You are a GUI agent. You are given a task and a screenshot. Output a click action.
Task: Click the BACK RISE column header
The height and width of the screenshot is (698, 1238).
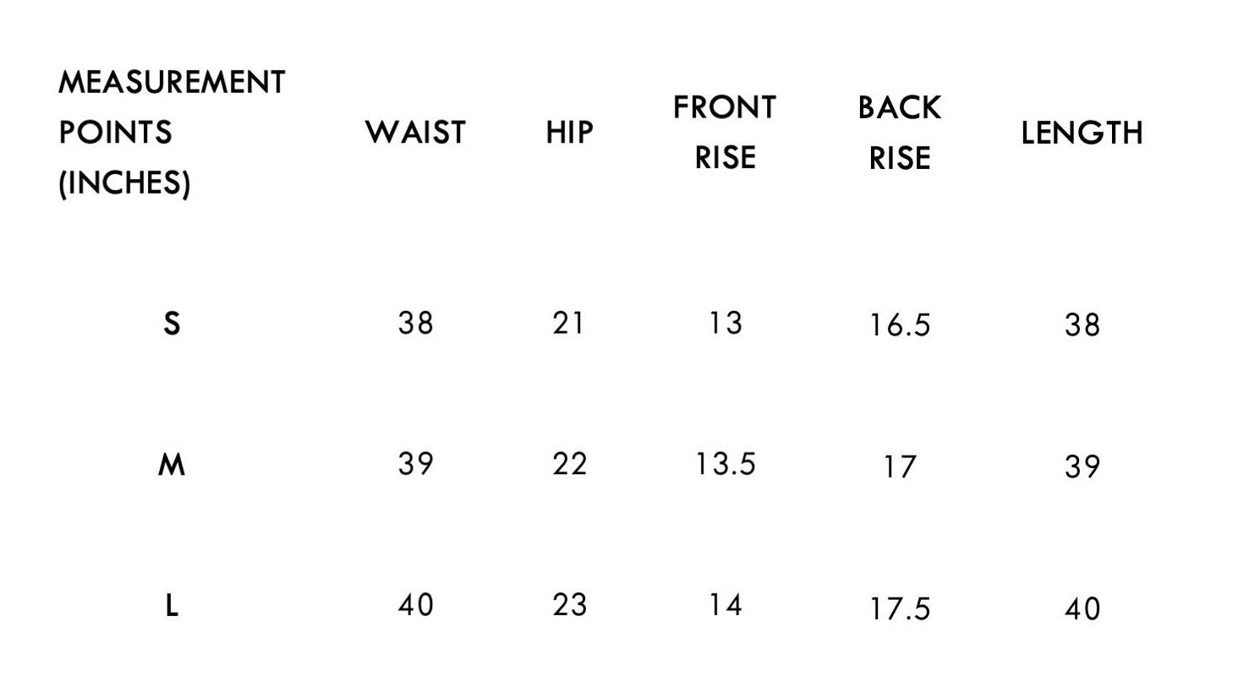(x=900, y=133)
